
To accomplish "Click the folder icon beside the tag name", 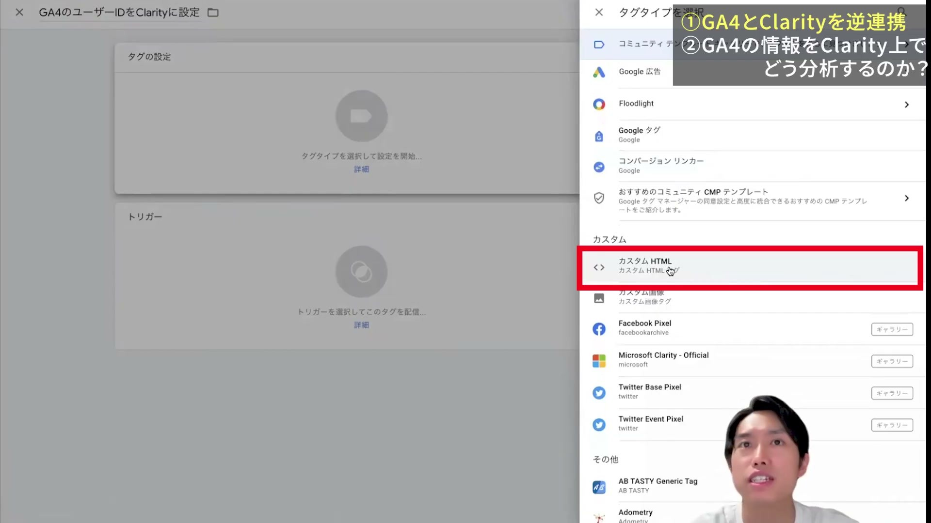I will (213, 13).
